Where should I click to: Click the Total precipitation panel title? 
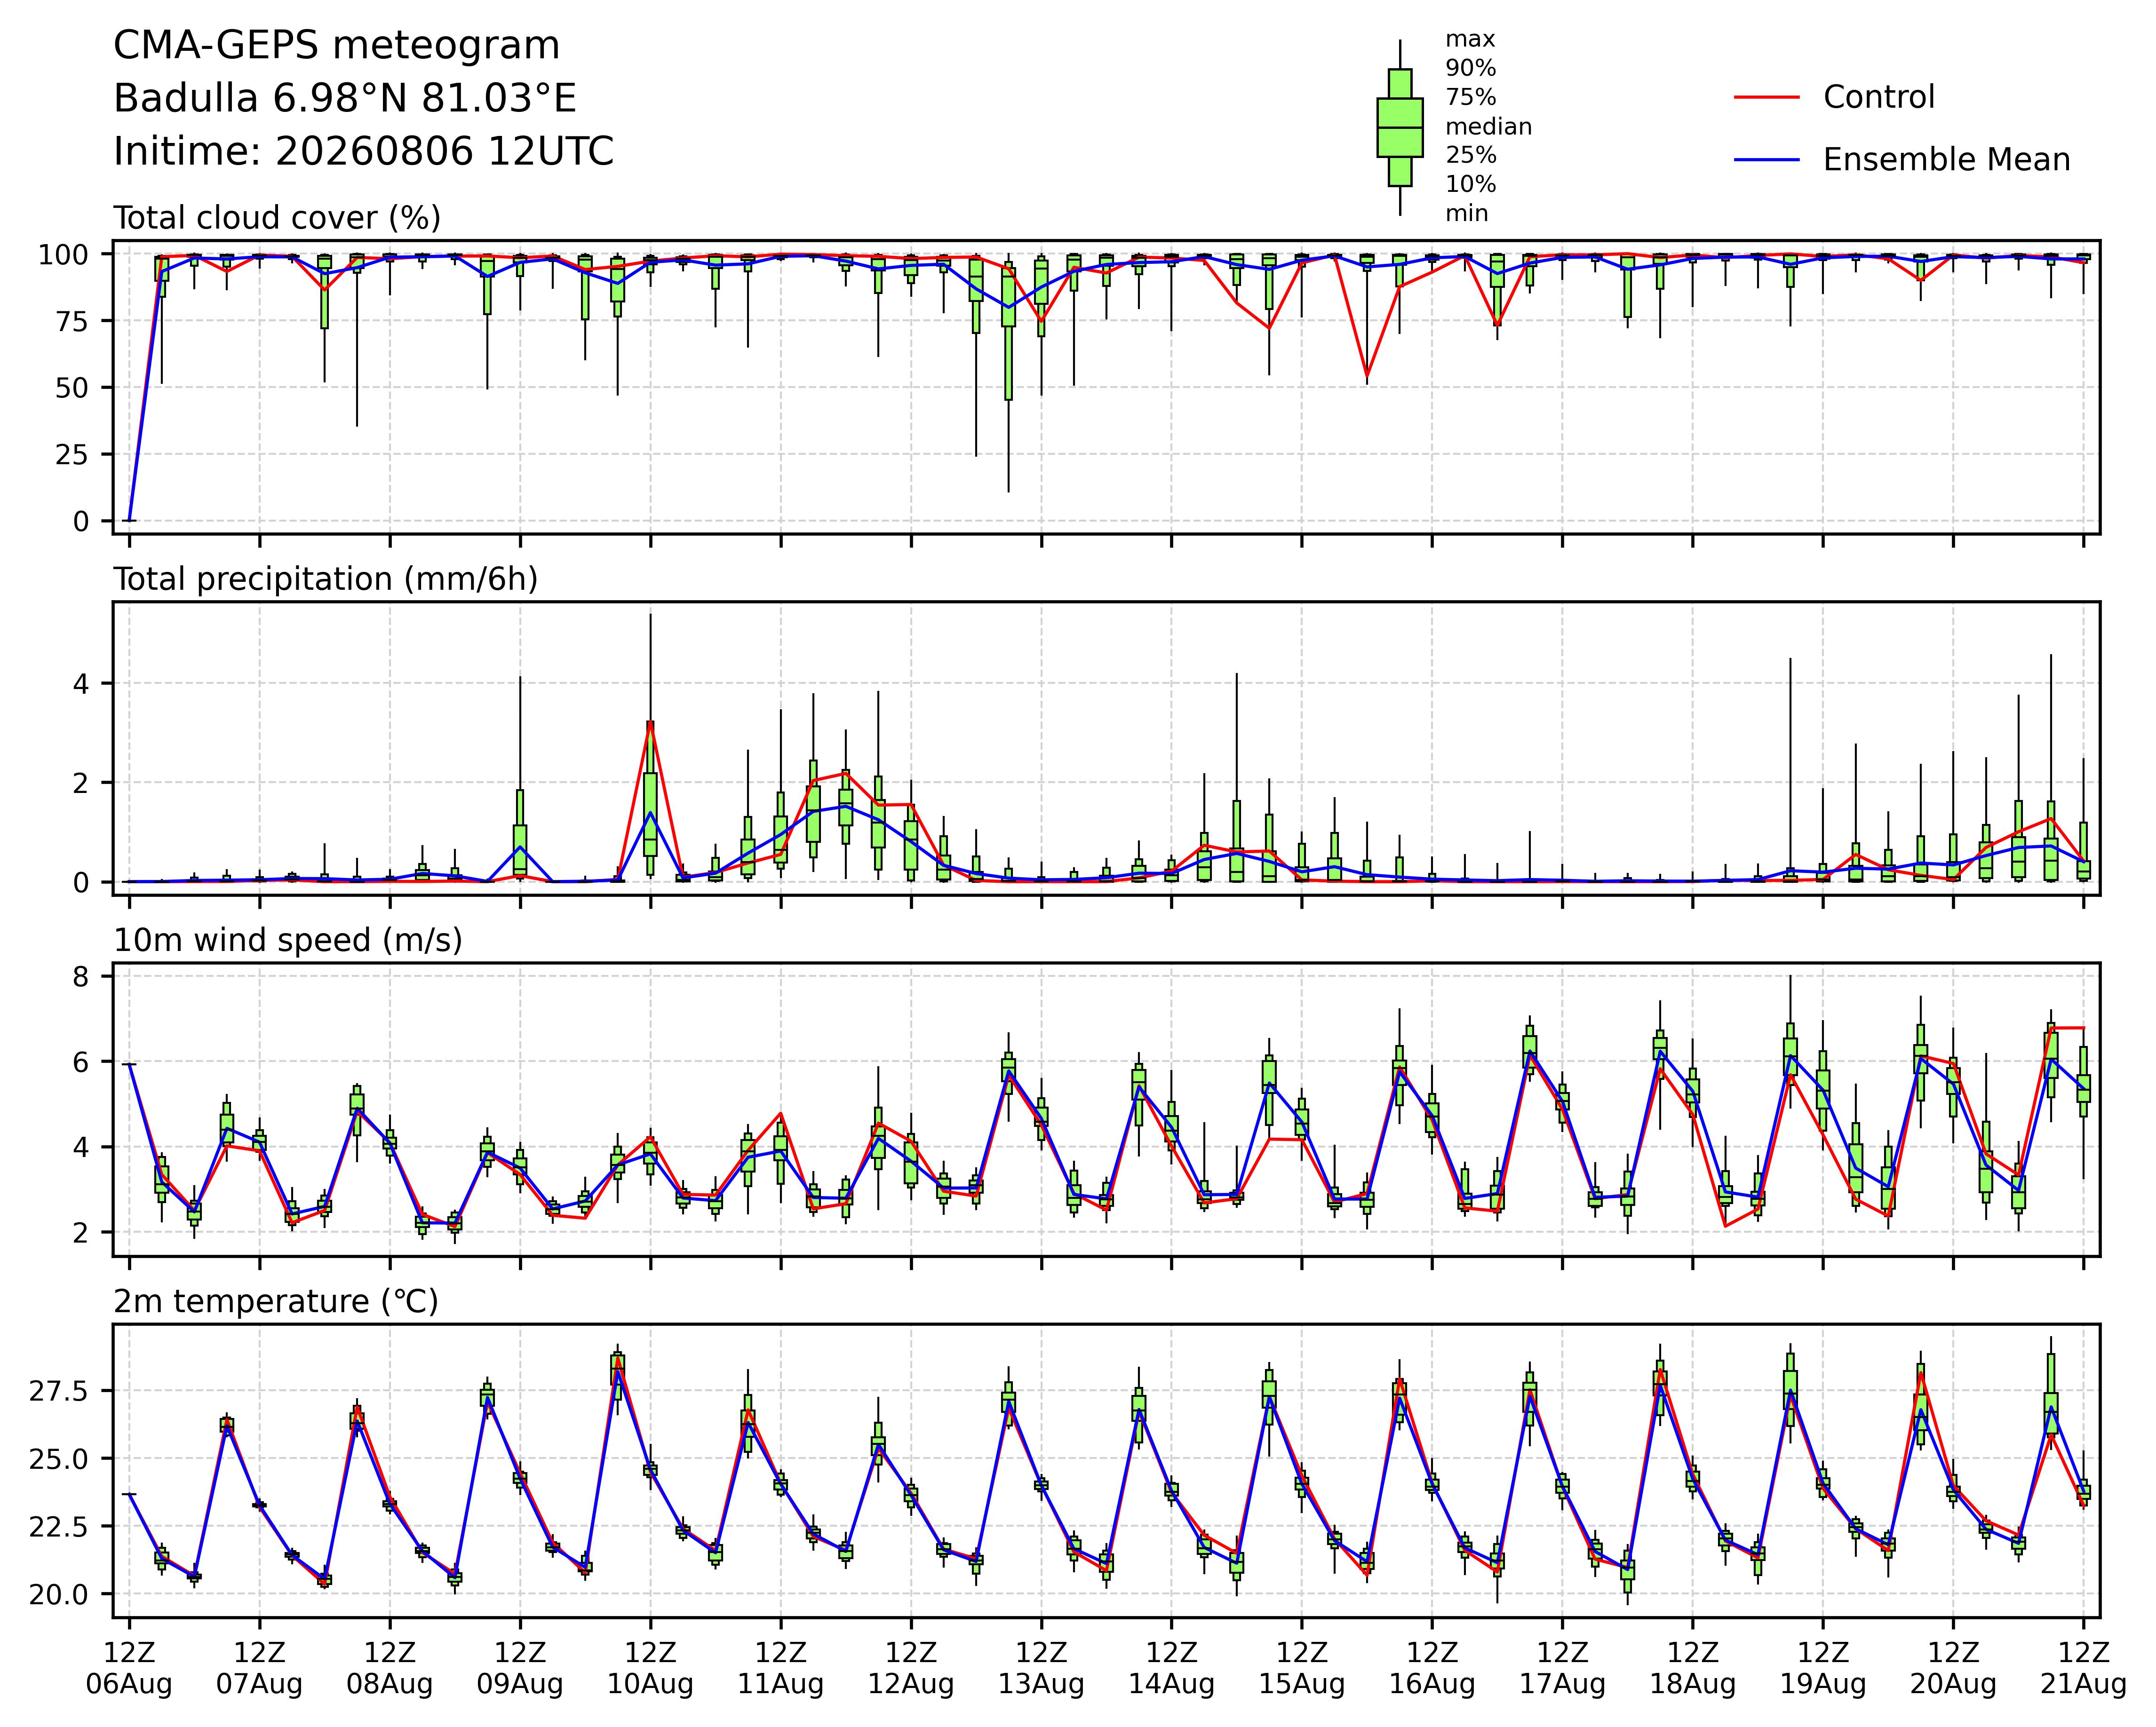coord(326,579)
